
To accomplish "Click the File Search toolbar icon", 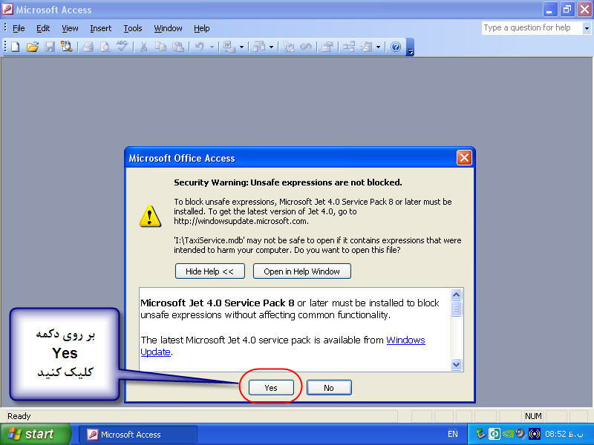I will coord(67,47).
